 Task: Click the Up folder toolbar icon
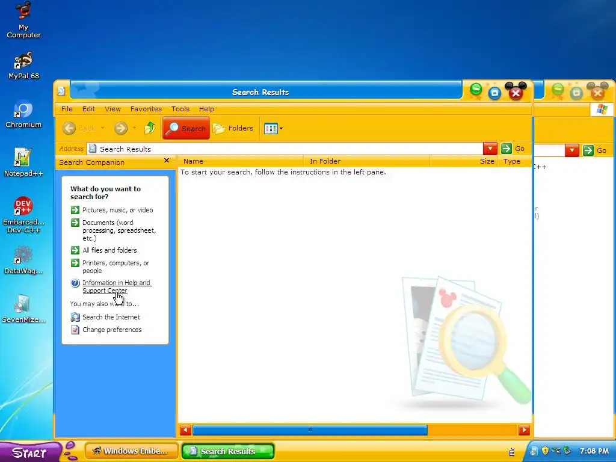pos(150,128)
